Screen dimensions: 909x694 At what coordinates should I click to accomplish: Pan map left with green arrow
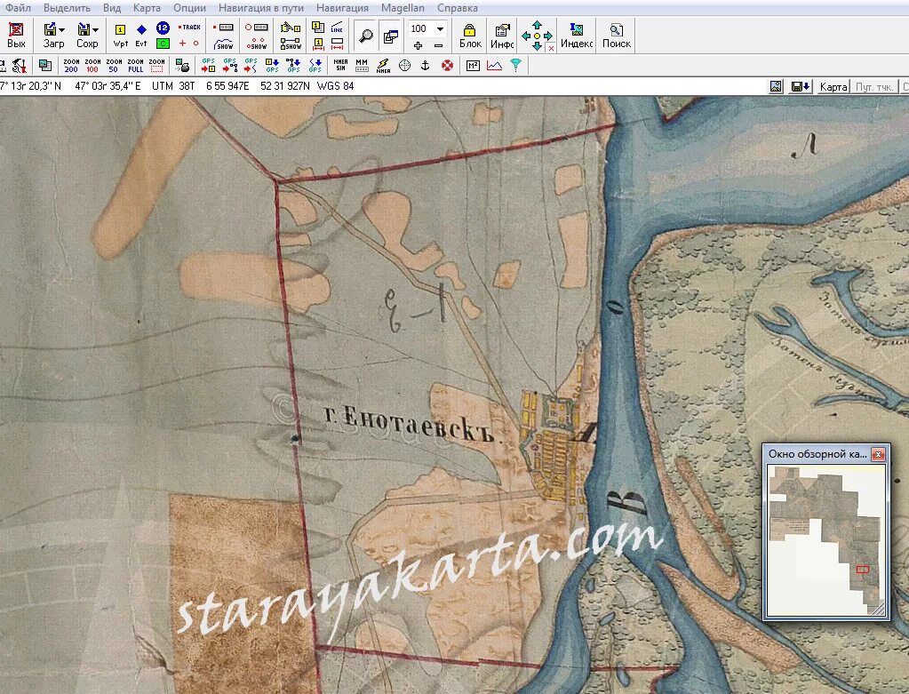[526, 36]
